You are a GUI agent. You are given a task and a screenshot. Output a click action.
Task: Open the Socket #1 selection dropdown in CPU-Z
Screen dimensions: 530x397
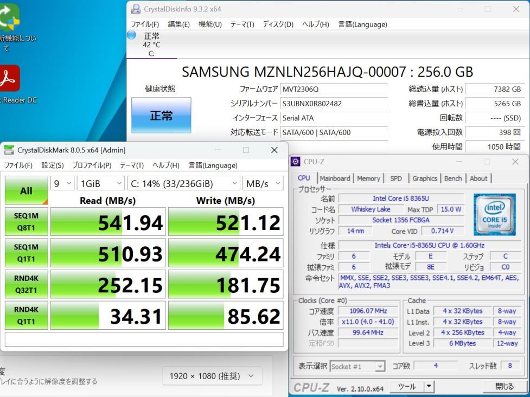pos(358,366)
